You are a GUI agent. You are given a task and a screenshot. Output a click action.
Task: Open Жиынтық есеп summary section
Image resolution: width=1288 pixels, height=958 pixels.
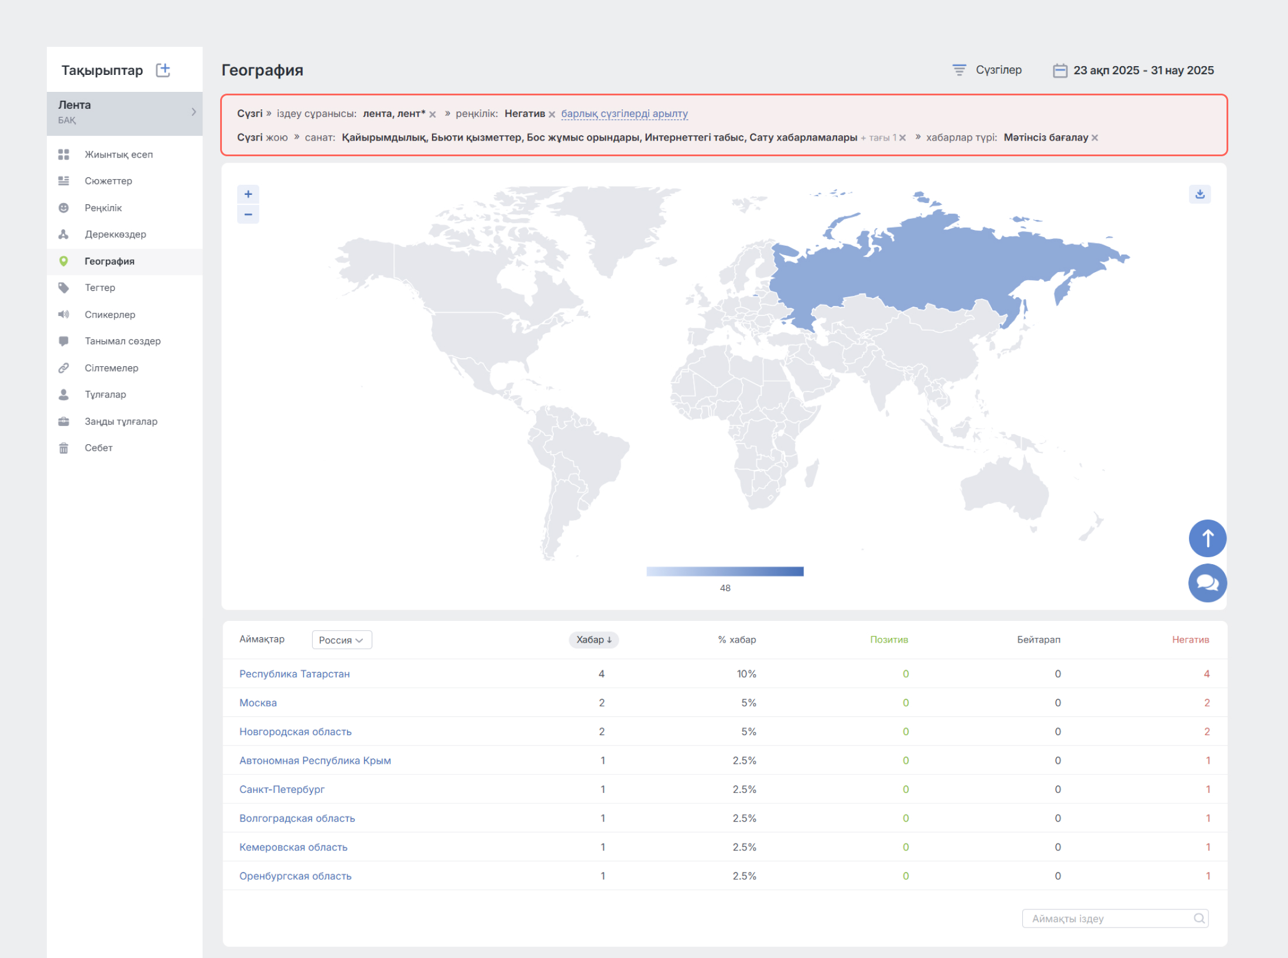[118, 154]
